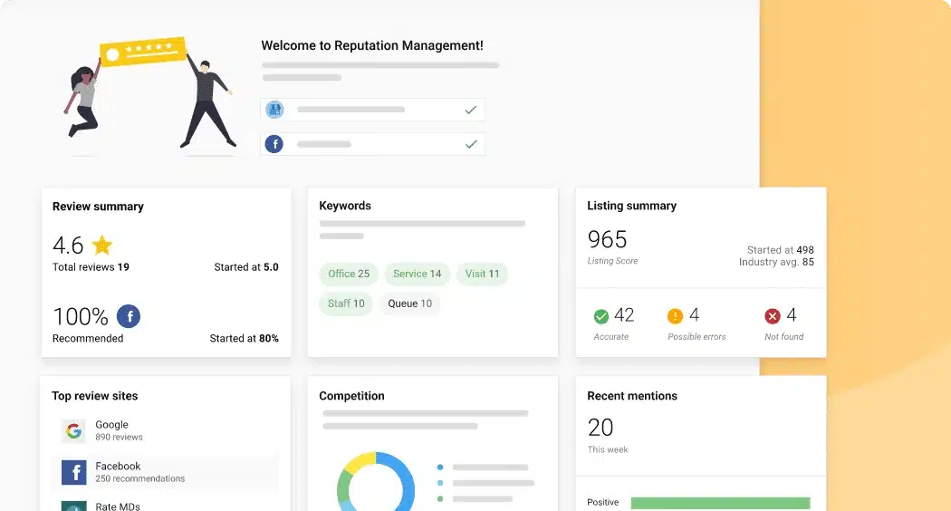Click the Facebook icon in welcome checklist
Image resolution: width=951 pixels, height=511 pixels.
(x=274, y=144)
